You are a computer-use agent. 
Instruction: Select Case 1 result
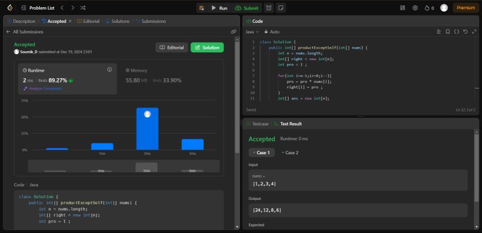[x=261, y=152]
